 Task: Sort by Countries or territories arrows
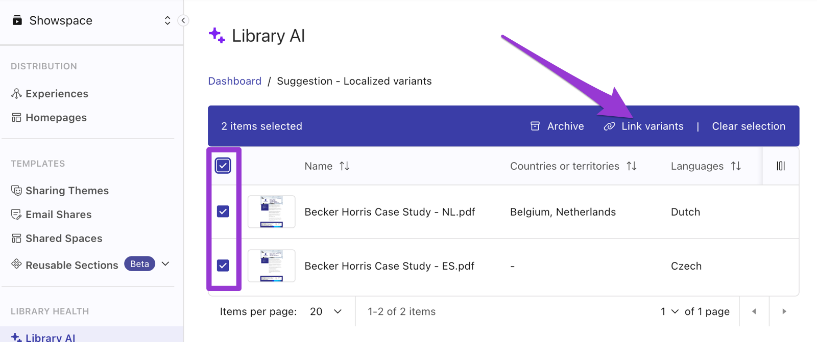point(632,166)
